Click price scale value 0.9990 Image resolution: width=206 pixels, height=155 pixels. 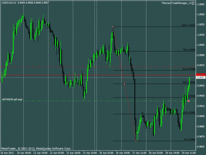[x=201, y=55]
